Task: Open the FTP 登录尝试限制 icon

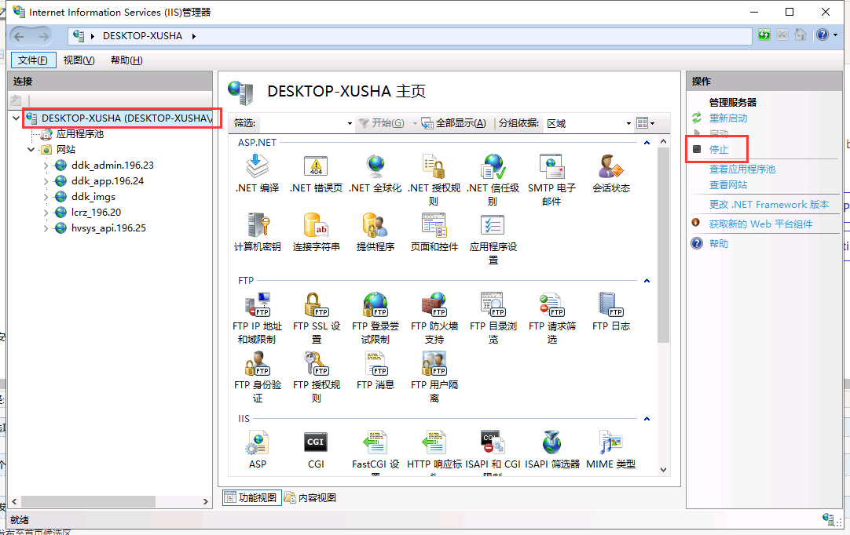Action: point(376,304)
